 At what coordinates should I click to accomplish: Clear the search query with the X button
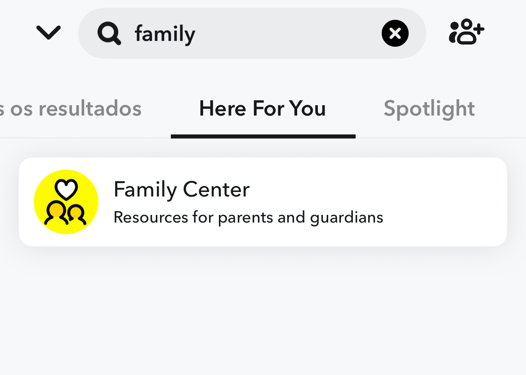coord(395,33)
